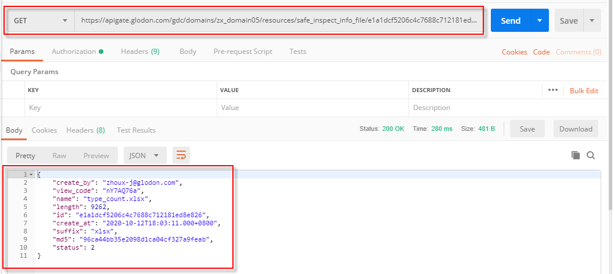This screenshot has height=274, width=614.
Task: Collapse JSON at line 1 fold arrow
Action: (31, 174)
